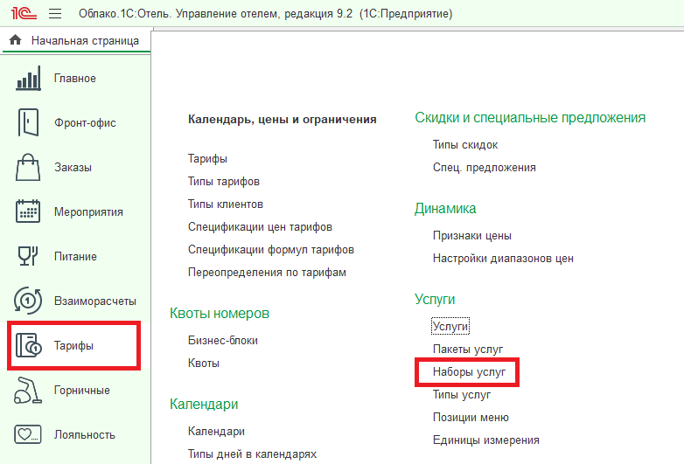Open the Фронт-офис section
The image size is (684, 464).
pos(85,123)
